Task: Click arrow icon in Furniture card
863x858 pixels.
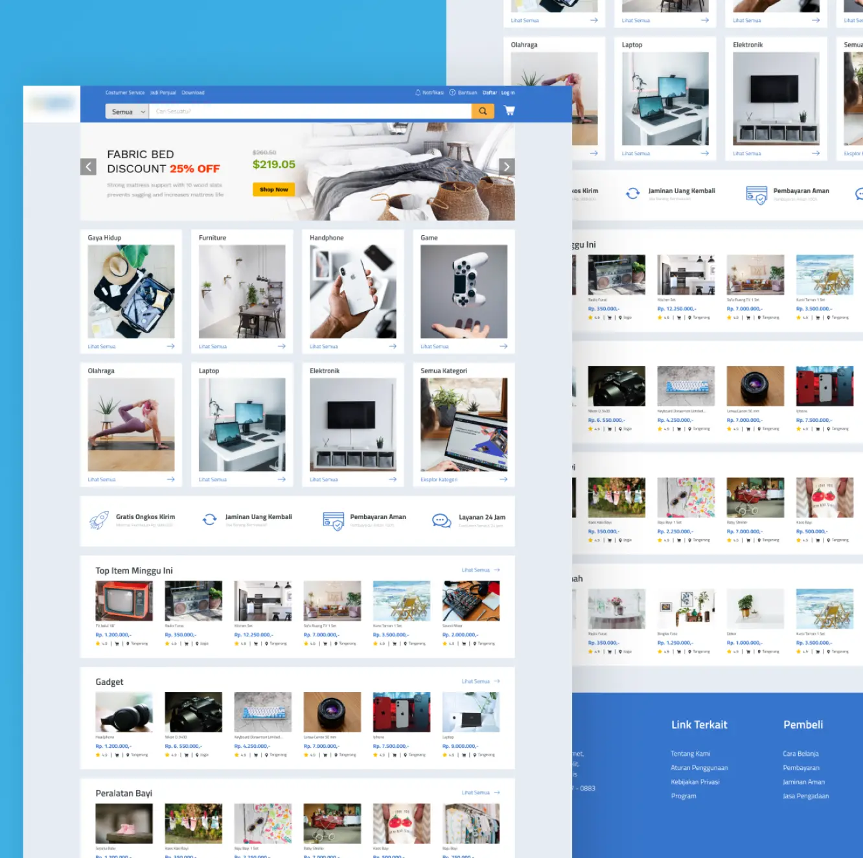Action: (x=281, y=346)
